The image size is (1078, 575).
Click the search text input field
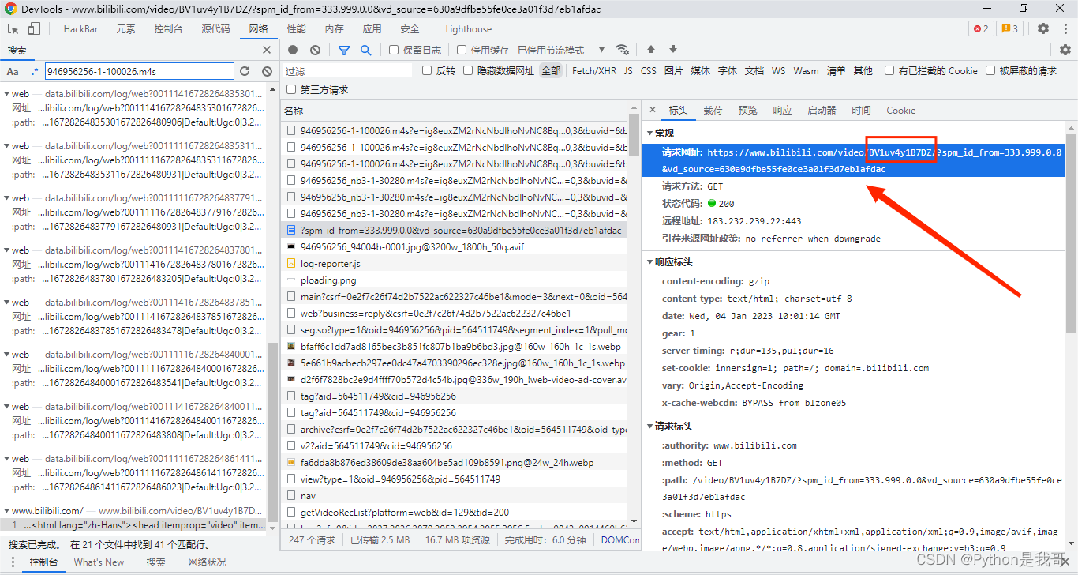[140, 71]
